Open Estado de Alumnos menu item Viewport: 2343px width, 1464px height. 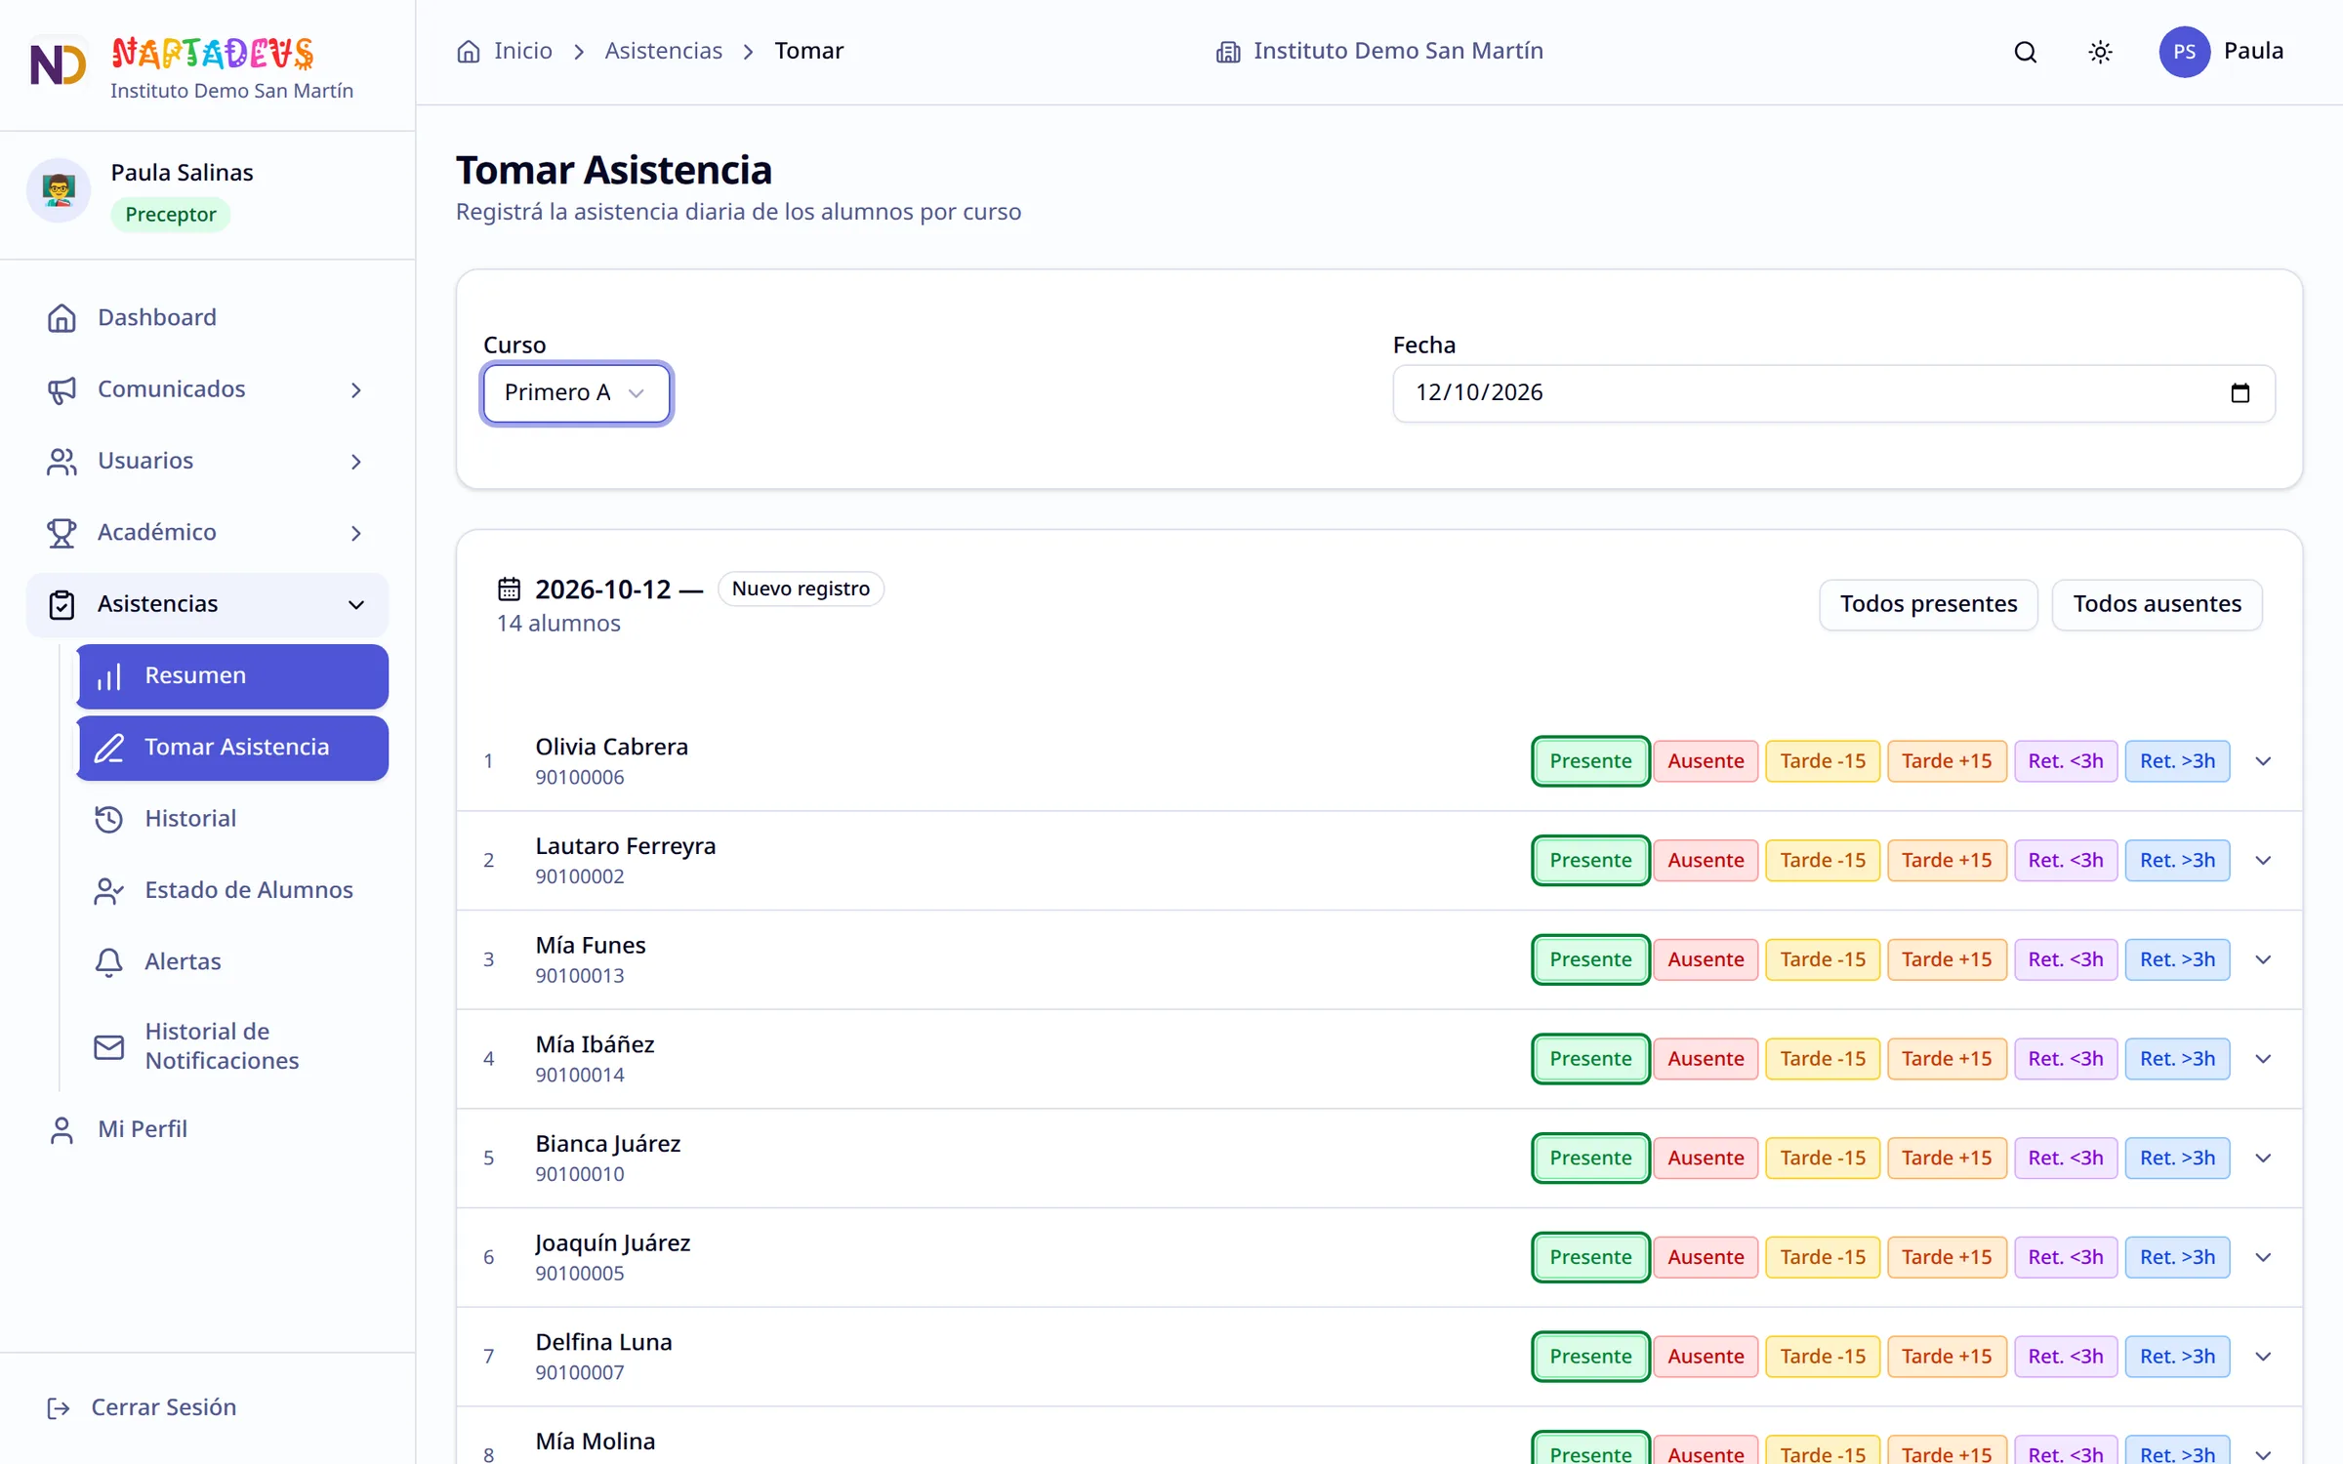click(232, 890)
